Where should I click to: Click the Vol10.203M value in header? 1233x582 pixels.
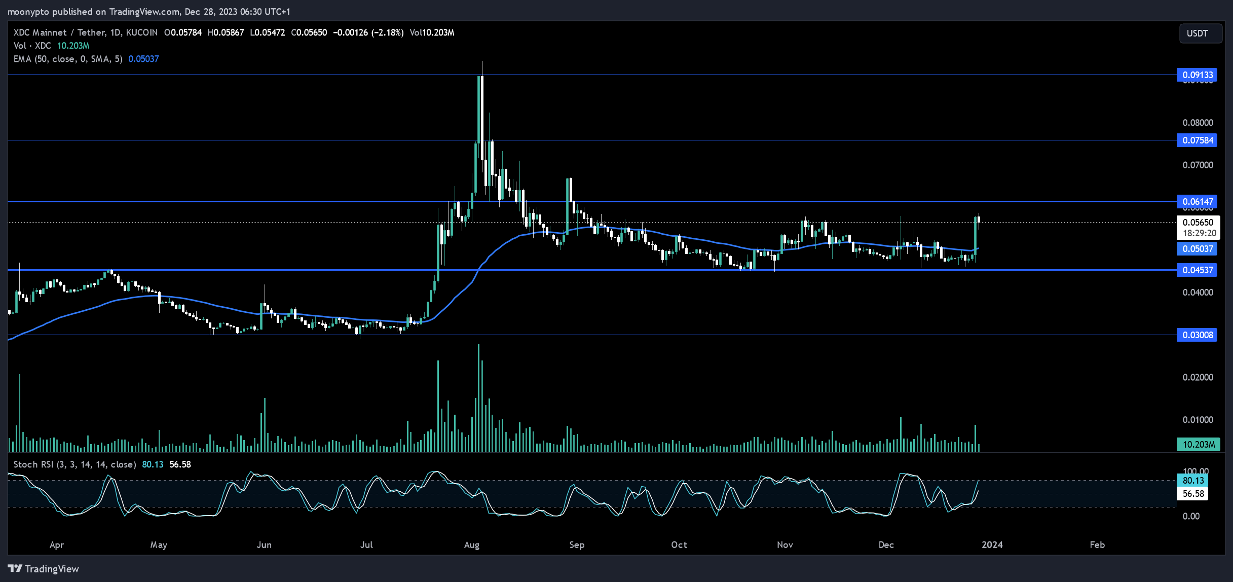pyautogui.click(x=432, y=32)
